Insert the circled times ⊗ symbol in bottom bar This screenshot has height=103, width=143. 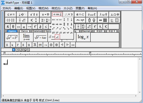tap(51, 45)
